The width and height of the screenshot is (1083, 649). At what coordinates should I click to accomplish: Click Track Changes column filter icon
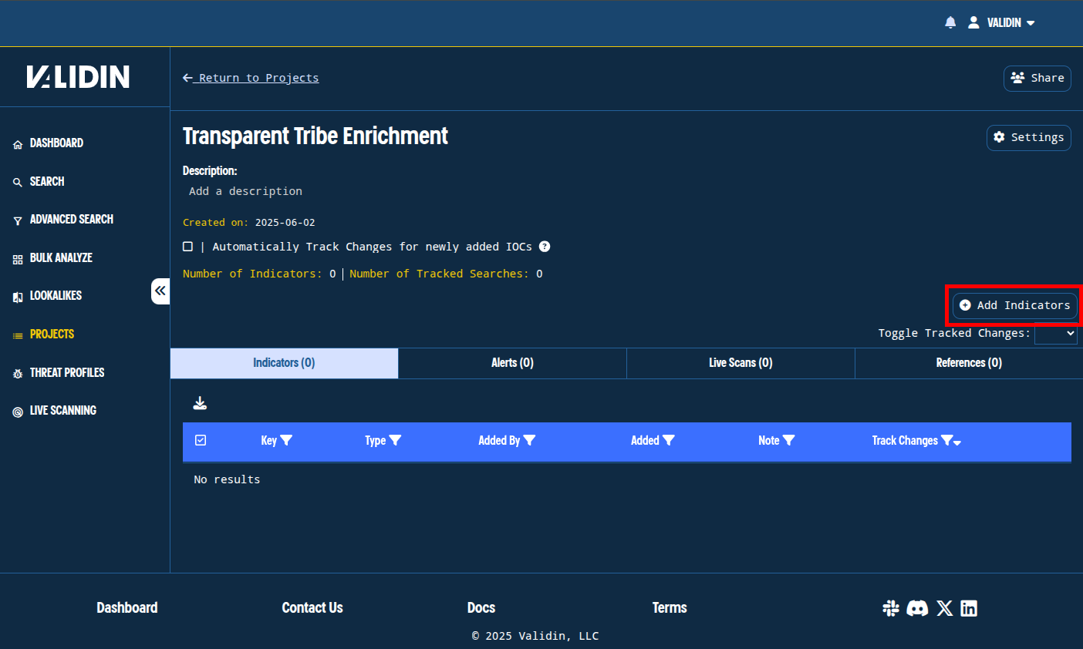946,441
